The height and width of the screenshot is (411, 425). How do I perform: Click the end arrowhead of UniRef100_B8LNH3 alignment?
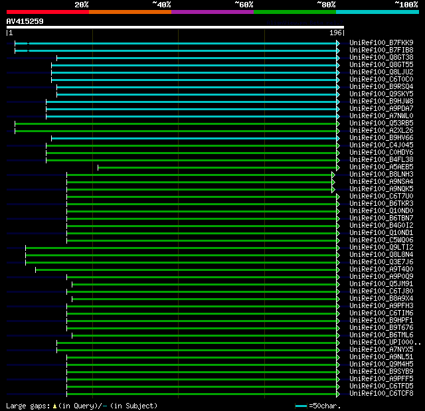333,175
